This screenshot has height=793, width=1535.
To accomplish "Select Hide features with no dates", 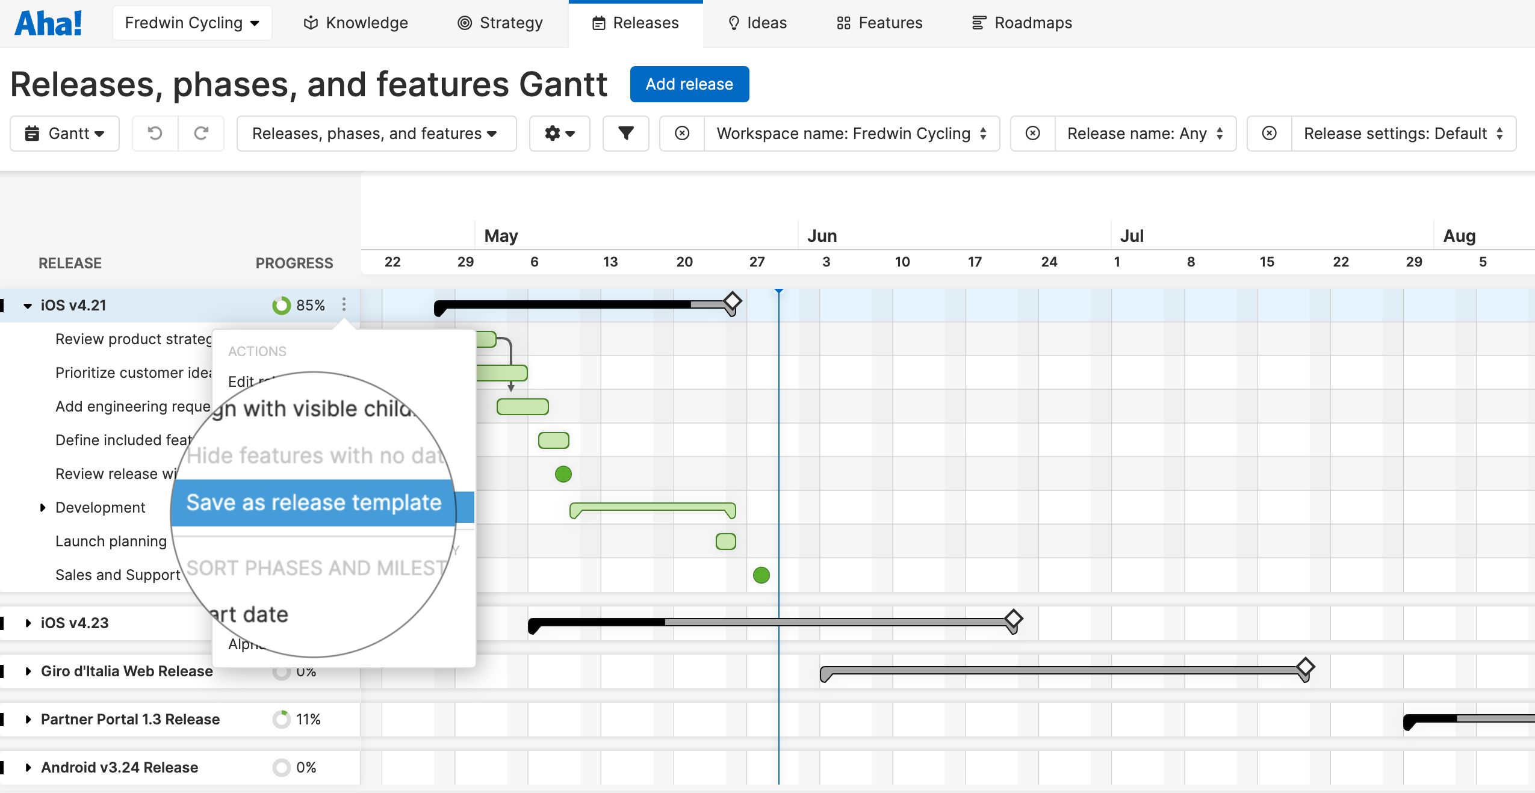I will (x=315, y=455).
